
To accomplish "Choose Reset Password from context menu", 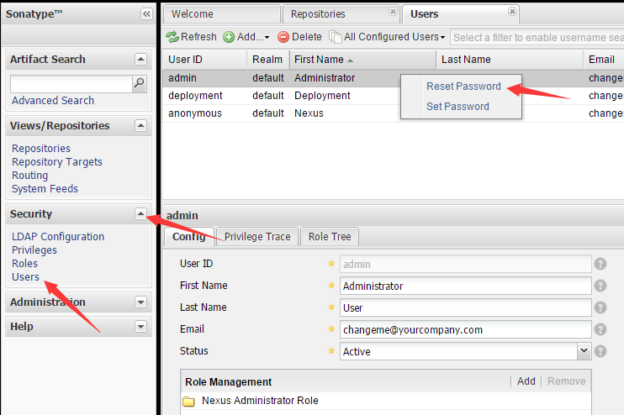I will (x=463, y=87).
